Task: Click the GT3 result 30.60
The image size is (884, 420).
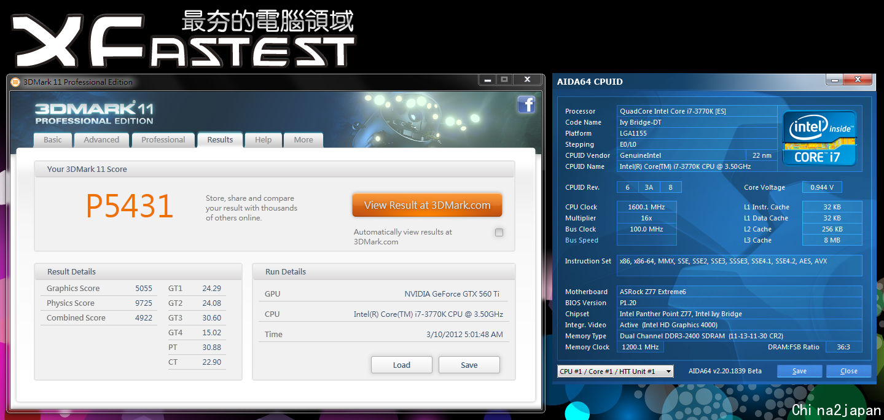Action: coord(212,318)
